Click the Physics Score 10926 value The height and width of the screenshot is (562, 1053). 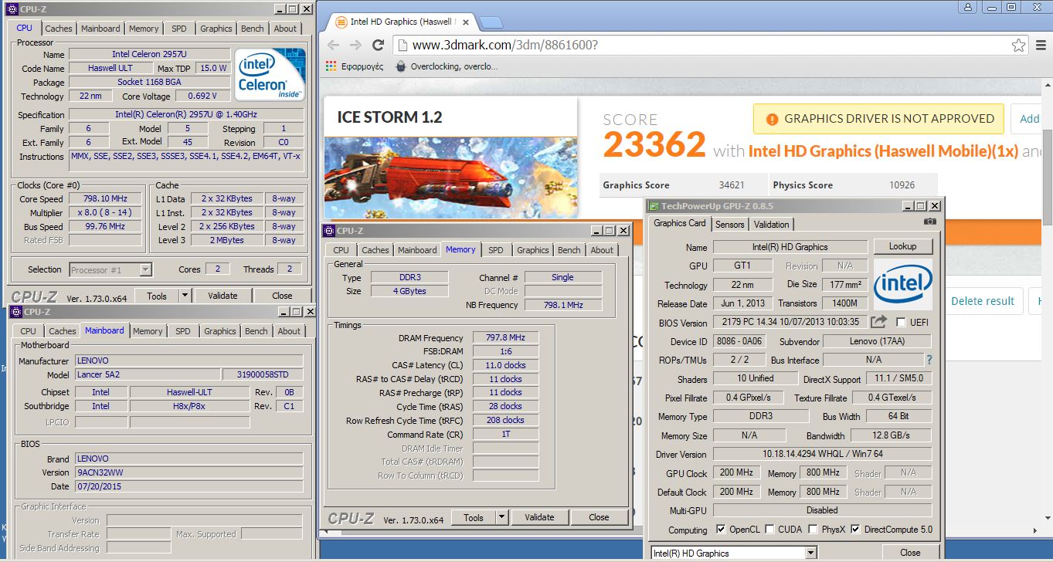pyautogui.click(x=902, y=185)
